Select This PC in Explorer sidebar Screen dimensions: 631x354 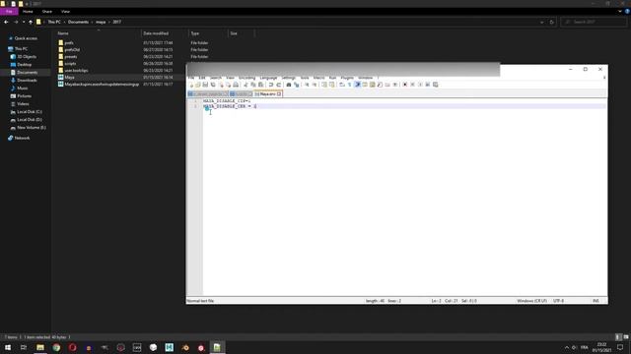pos(21,49)
